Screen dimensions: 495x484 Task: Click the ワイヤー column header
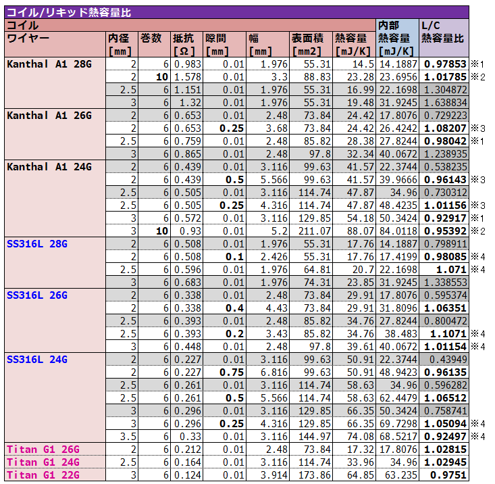pos(55,45)
